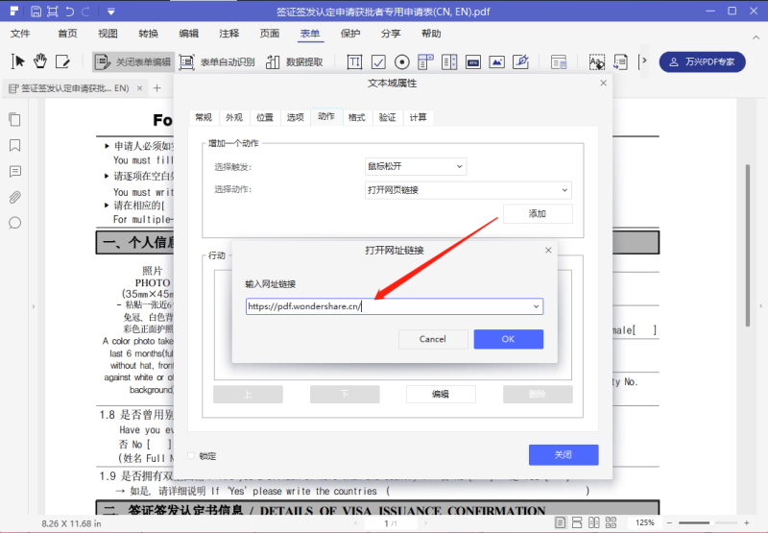Click the Edit action button
Image resolution: width=768 pixels, height=533 pixels.
[x=441, y=394]
